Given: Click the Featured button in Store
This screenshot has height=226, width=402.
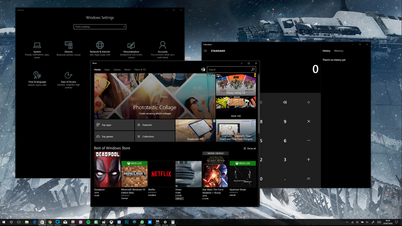Looking at the screenshot, I should pyautogui.click(x=155, y=125).
